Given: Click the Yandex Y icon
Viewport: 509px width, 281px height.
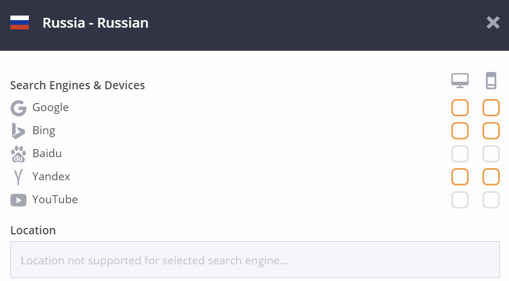Looking at the screenshot, I should click(18, 177).
